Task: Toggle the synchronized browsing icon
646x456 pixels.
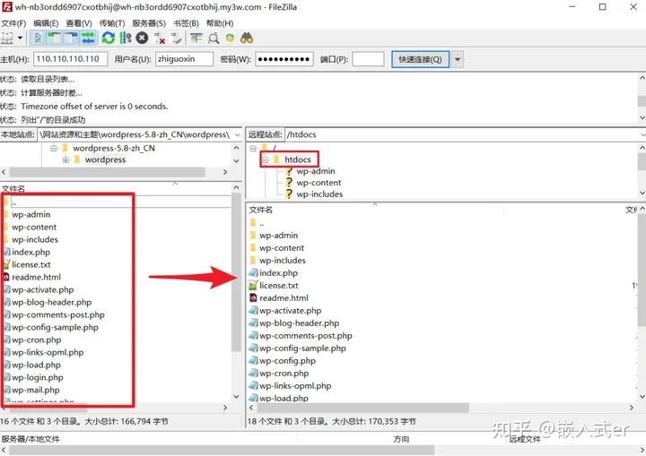Action: (x=230, y=38)
